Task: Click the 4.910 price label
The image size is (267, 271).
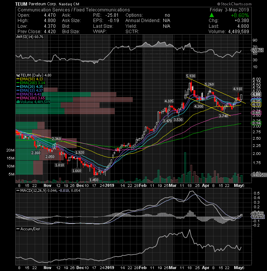Action: 237,89
